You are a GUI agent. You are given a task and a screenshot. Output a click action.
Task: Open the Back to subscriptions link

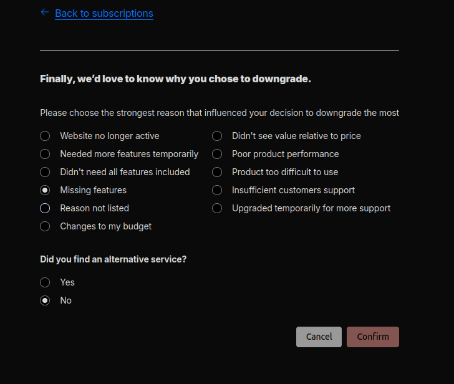[104, 13]
